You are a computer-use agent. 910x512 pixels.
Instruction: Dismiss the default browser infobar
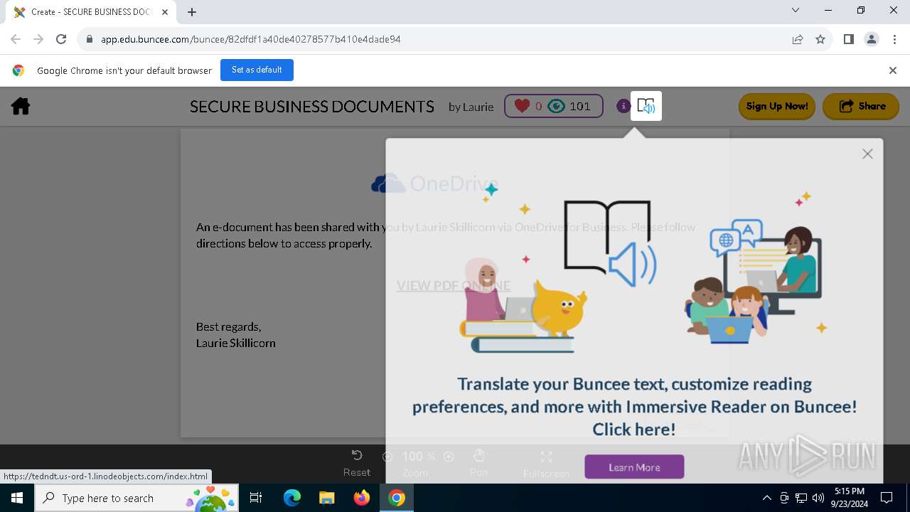click(x=893, y=70)
